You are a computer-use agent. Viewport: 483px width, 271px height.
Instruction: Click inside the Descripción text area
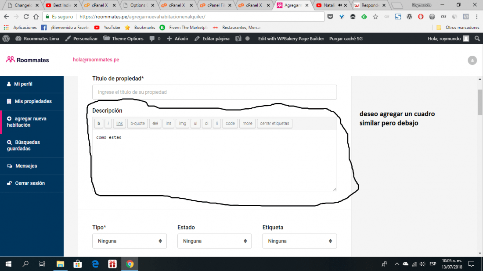[x=214, y=160]
